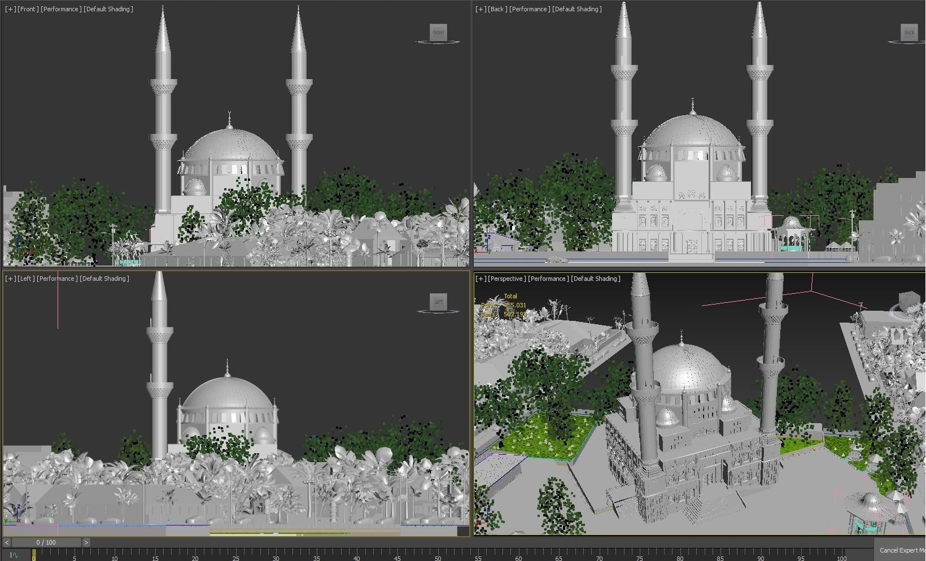
Task: Click frame 100 on the track bar
Action: pyautogui.click(x=841, y=555)
